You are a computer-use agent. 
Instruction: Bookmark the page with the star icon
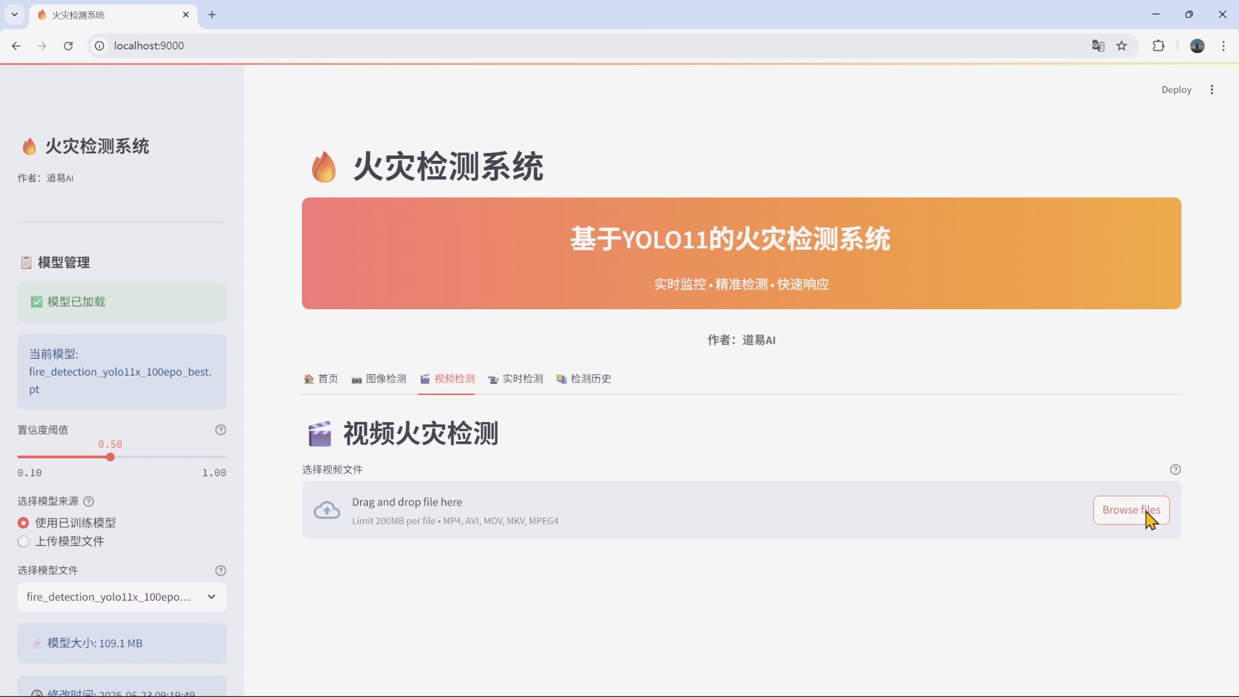tap(1123, 46)
